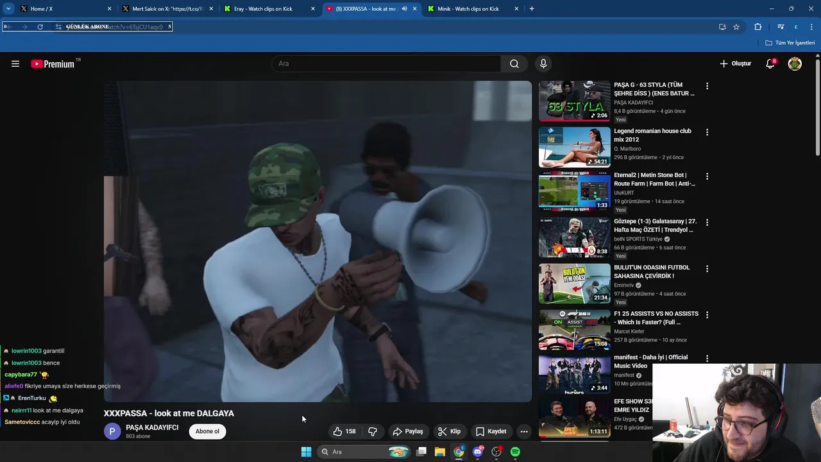Create a clip with Klip button
The image size is (821, 462).
(x=449, y=431)
